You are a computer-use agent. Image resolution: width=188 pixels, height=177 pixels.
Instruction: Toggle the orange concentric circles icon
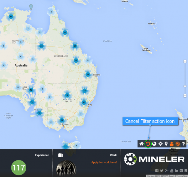[177, 144]
